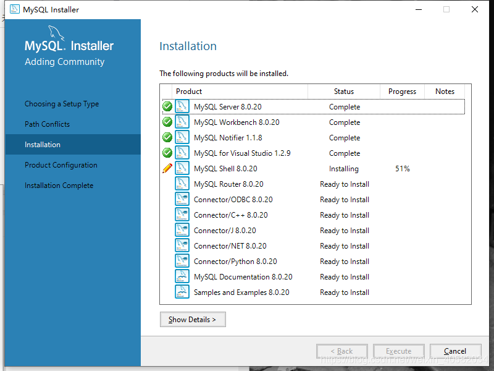Click the MySQL Shell 8.0.20 product icon
The width and height of the screenshot is (494, 371).
(182, 168)
